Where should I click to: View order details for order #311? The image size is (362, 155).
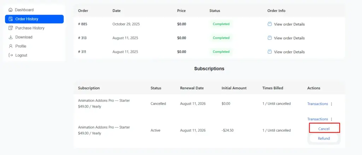pos(289,52)
